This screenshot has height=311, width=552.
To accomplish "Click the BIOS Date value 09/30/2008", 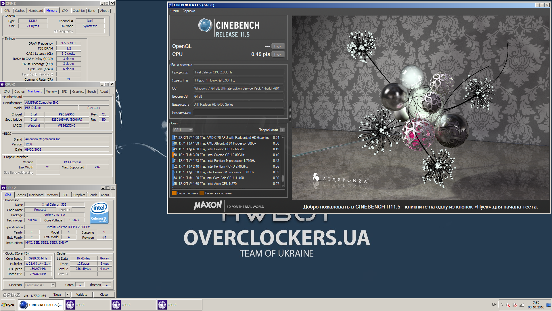I will (x=66, y=149).
